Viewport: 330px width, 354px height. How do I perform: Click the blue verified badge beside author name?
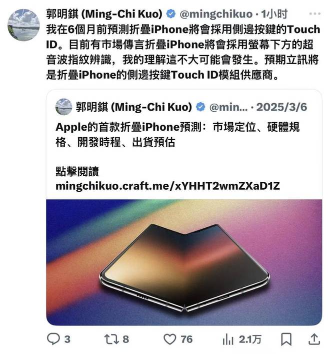(171, 14)
